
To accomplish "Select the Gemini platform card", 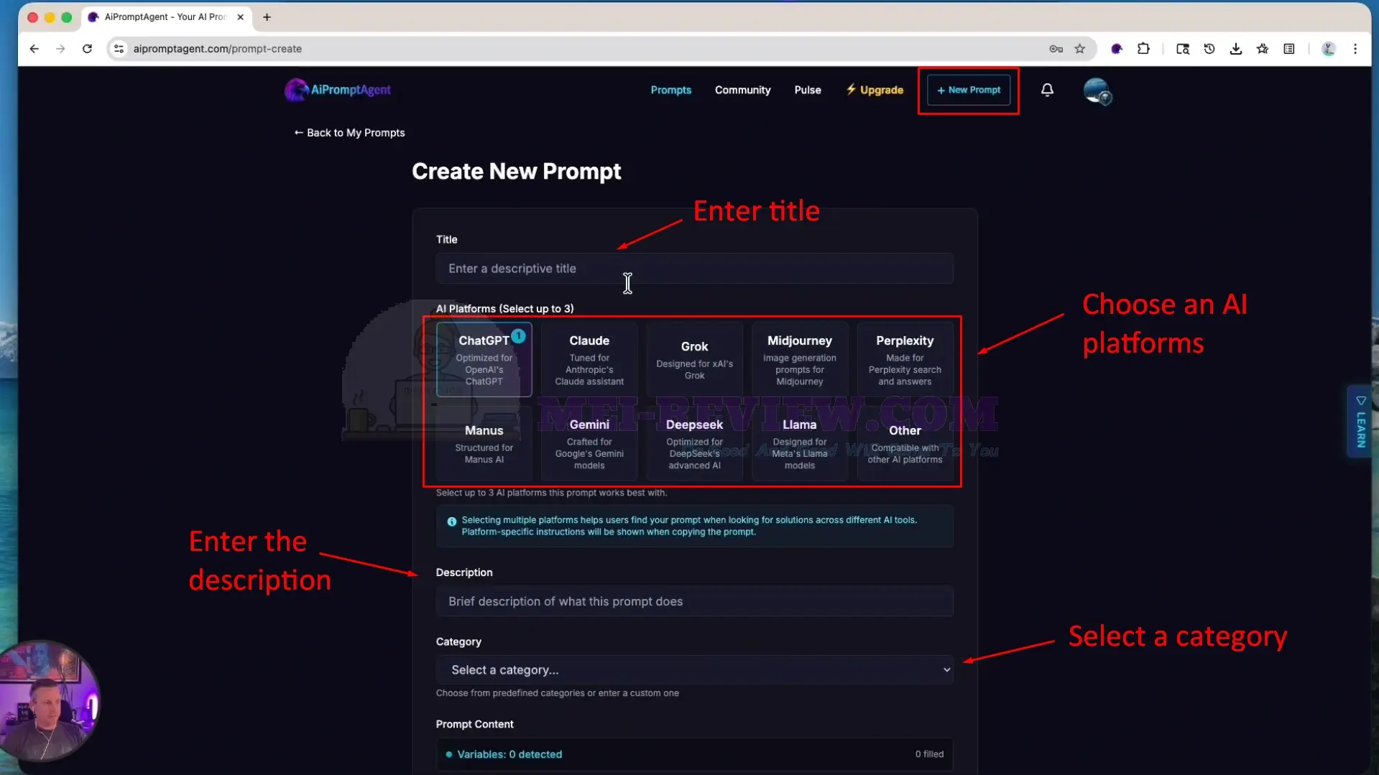I will [589, 443].
